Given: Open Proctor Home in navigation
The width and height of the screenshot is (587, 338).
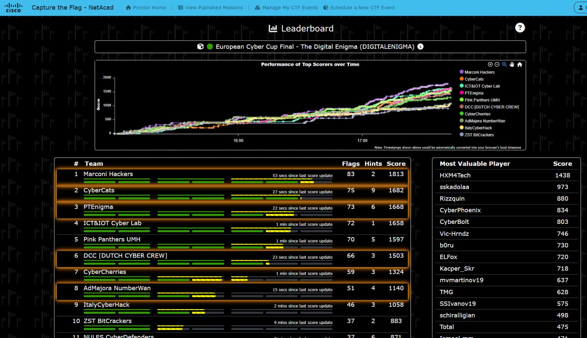Looking at the screenshot, I should (x=146, y=8).
